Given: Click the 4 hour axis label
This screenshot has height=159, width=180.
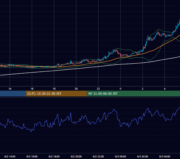Looking at the screenshot, I should point(165,89).
